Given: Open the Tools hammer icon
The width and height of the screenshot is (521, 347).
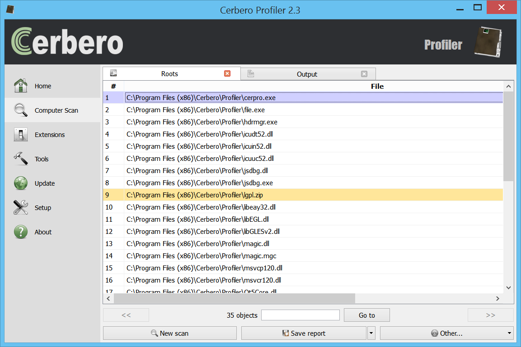Looking at the screenshot, I should [21, 159].
